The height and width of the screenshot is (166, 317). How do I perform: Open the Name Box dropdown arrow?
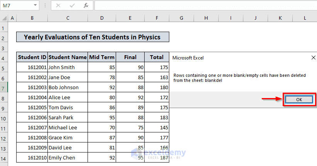35,5
